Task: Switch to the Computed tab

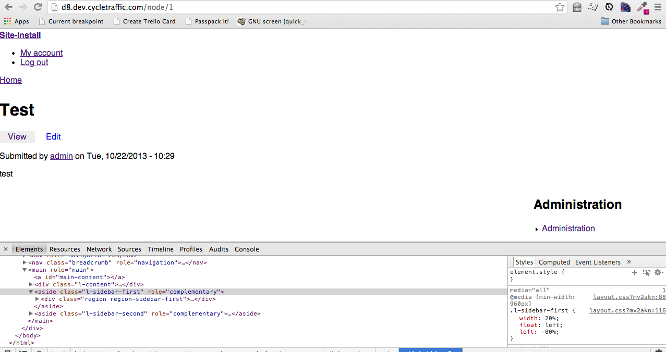Action: [554, 262]
